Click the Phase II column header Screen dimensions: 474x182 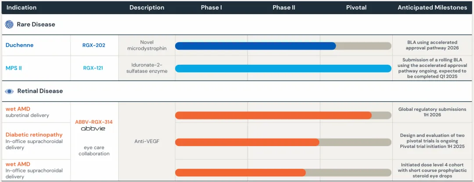tap(284, 7)
